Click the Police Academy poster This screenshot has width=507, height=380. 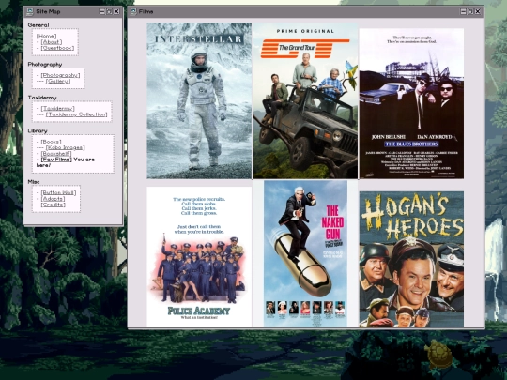click(199, 257)
